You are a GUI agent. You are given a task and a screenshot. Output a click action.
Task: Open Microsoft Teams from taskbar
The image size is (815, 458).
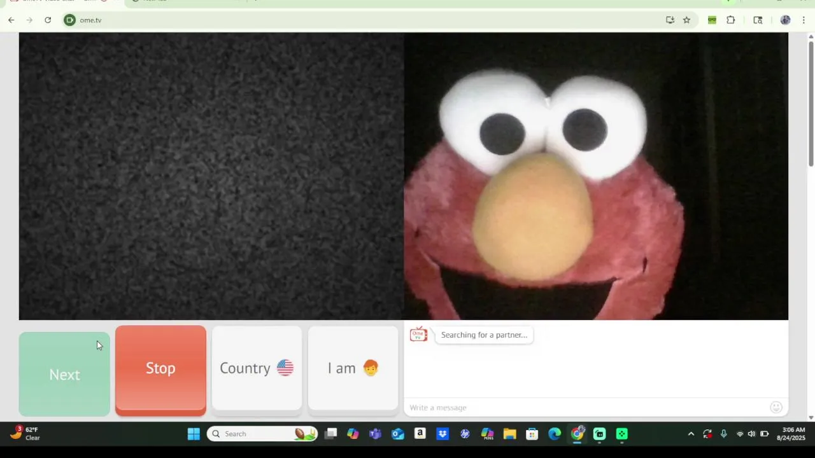tap(375, 434)
